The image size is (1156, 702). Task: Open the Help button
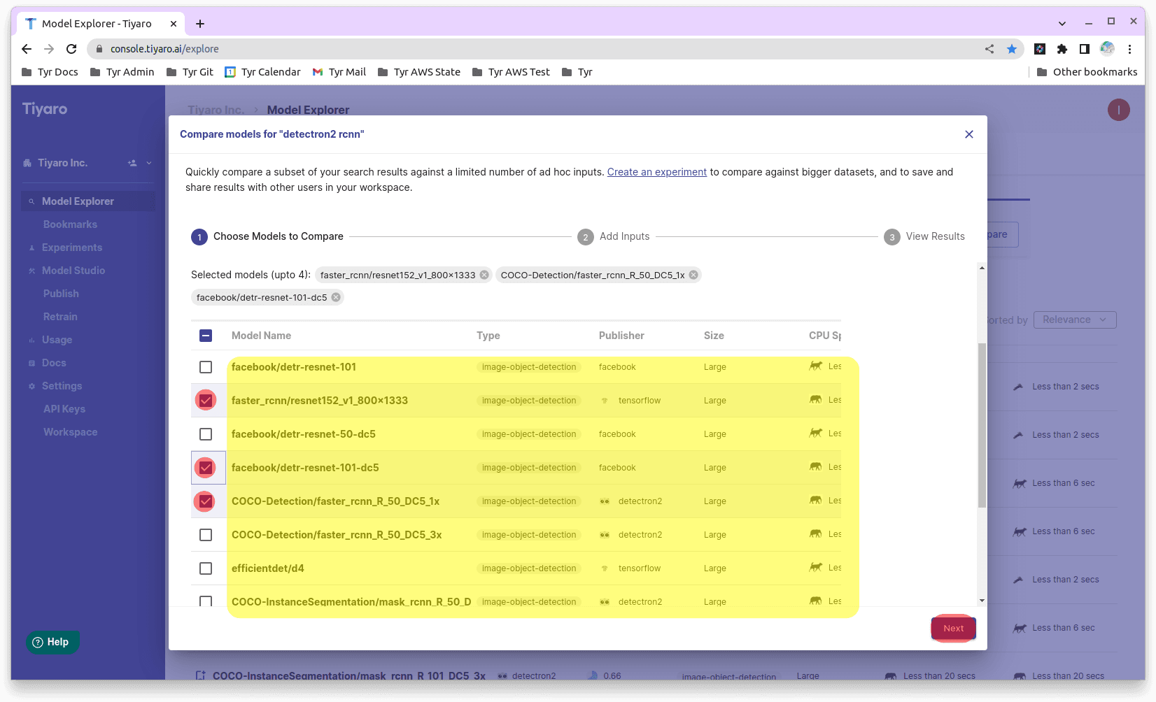click(52, 642)
